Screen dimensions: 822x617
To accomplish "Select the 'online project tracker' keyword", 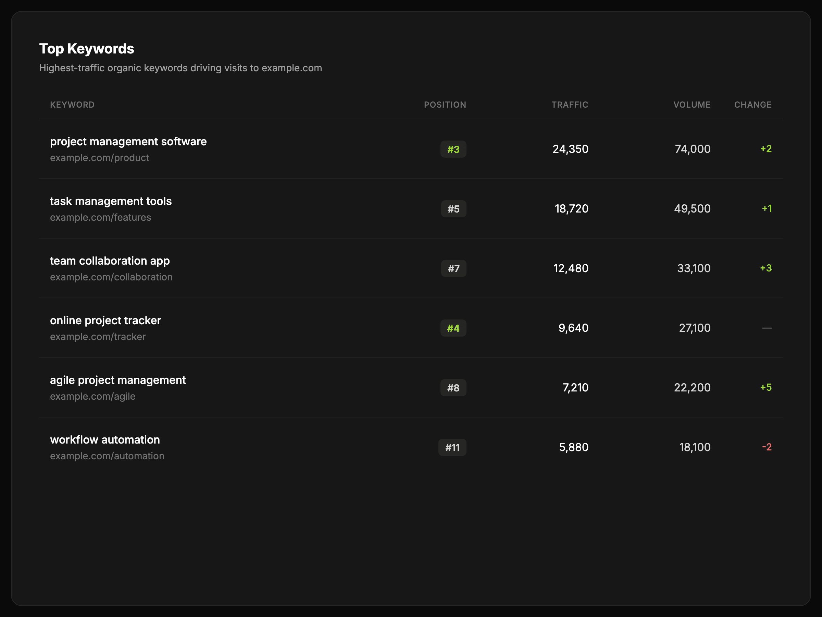I will [x=105, y=320].
